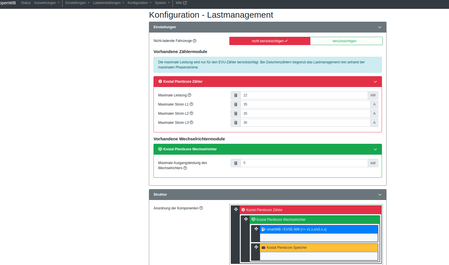Click calculator icon of Maximaler Strom L1

click(236, 104)
